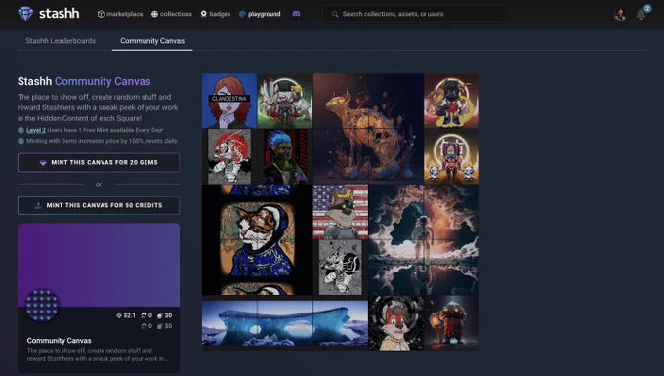664x376 pixels.
Task: Click the stashh wordmark text
Action: pyautogui.click(x=59, y=14)
